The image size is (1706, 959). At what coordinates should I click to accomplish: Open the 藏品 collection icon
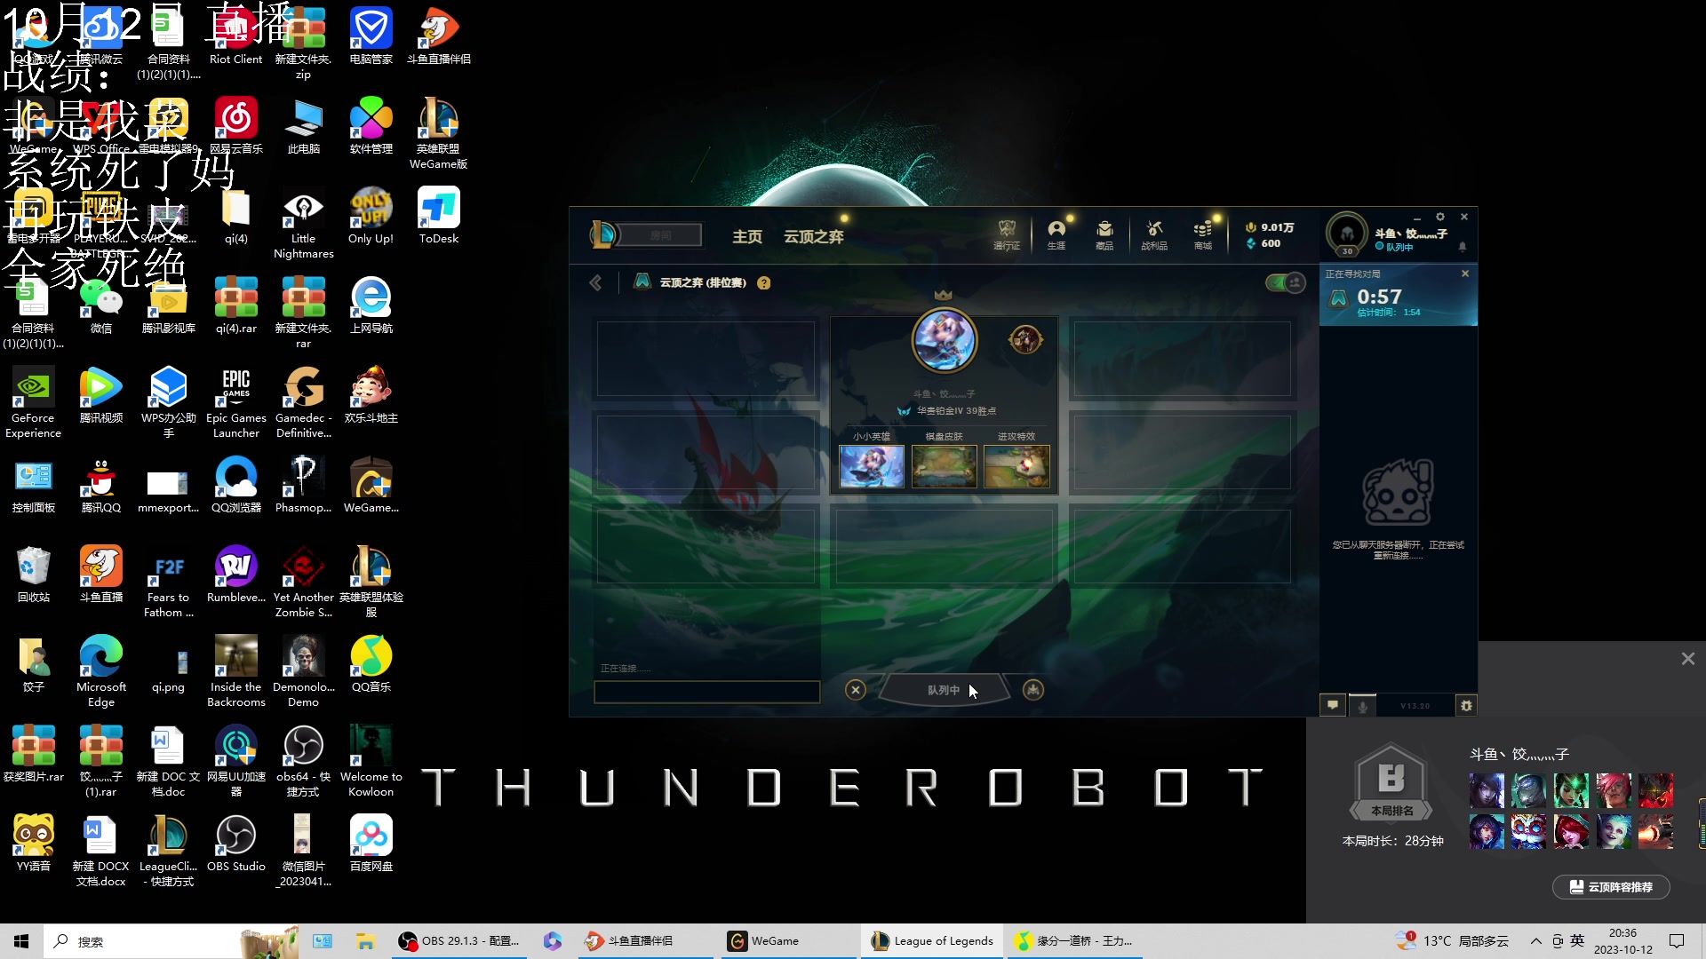[1104, 235]
